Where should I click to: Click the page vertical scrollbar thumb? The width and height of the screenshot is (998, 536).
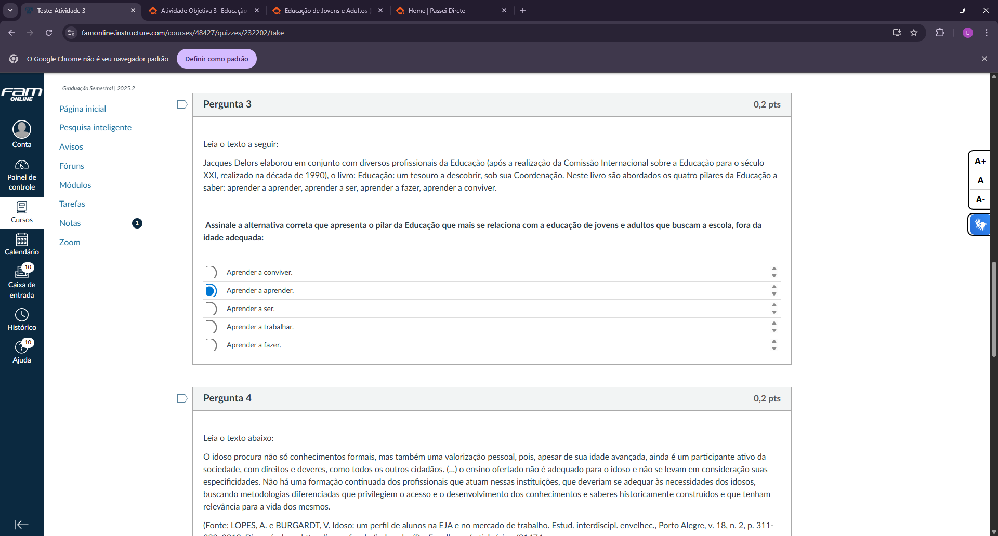click(994, 309)
